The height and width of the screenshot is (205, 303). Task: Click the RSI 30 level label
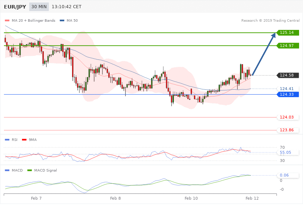click(x=282, y=161)
